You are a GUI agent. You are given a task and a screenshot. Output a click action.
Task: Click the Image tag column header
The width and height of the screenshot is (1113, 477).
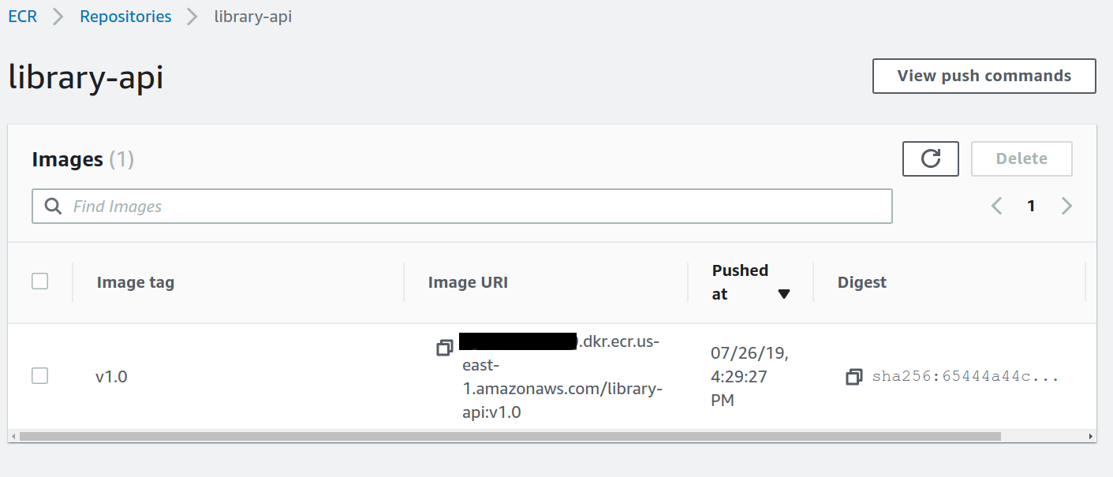(x=136, y=282)
